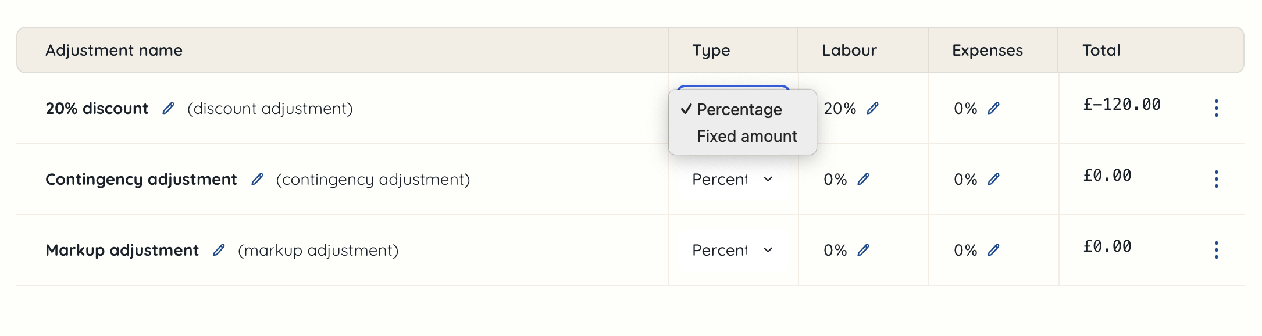Edit expenses percentage for Markup adjustment
This screenshot has width=1262, height=336.
coord(993,251)
